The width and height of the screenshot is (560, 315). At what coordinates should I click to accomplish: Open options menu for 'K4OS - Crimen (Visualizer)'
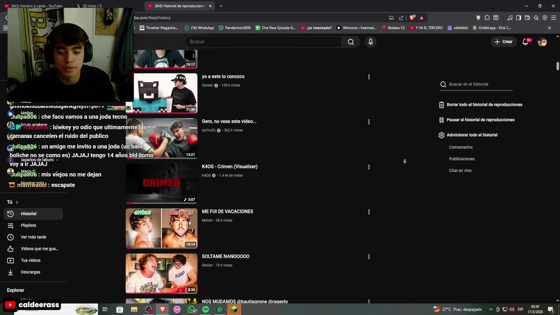(x=369, y=167)
